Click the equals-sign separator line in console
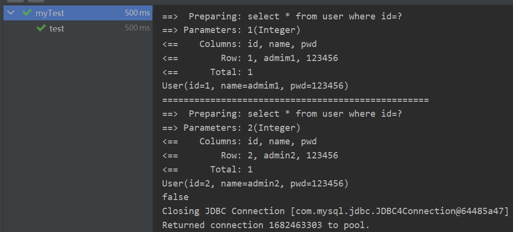The height and width of the screenshot is (232, 513). tap(295, 100)
